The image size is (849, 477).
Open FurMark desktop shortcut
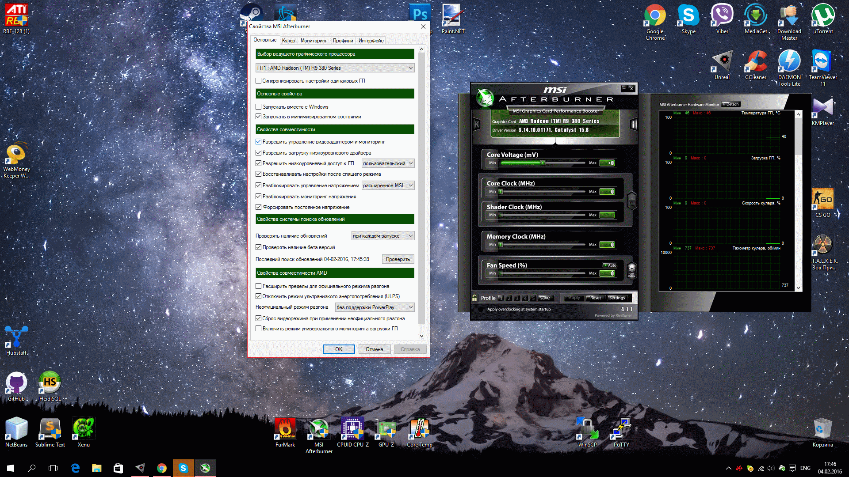[x=285, y=429]
